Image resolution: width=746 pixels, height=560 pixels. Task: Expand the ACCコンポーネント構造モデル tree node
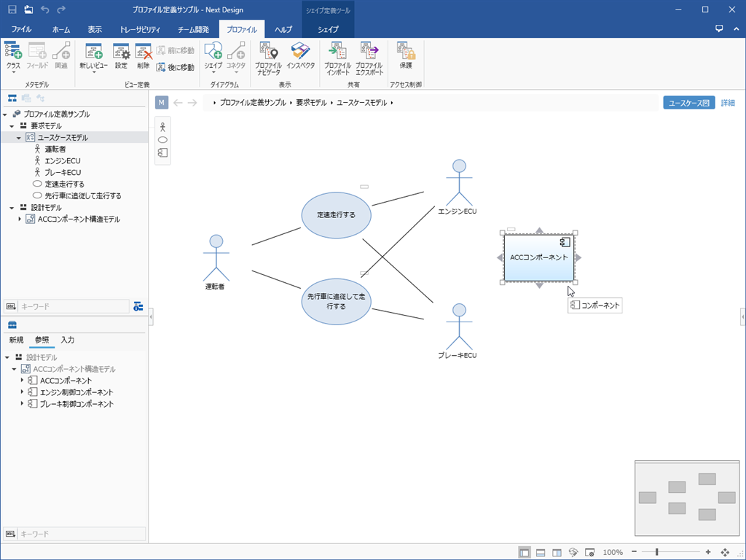click(21, 219)
